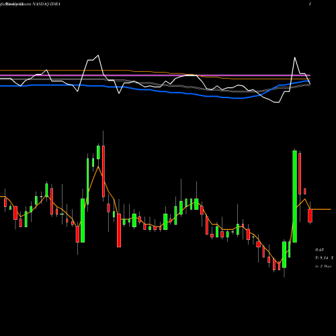Screen dimensions: 336x336
Task: Click the magenta horizontal indicator line
Action: tap(155, 75)
